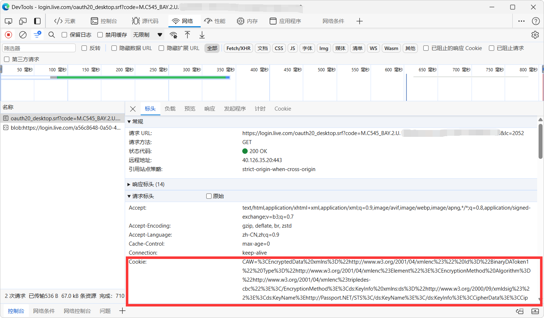The height and width of the screenshot is (318, 544).
Task: Select the 全部 filter button
Action: point(212,48)
